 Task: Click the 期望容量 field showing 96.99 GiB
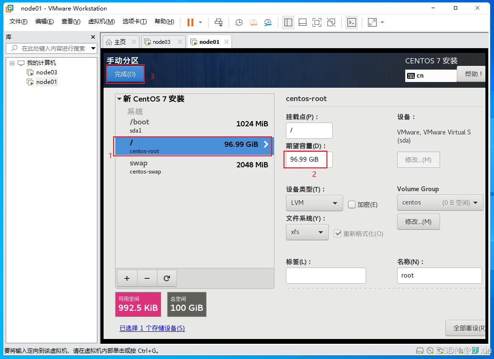pyautogui.click(x=309, y=160)
